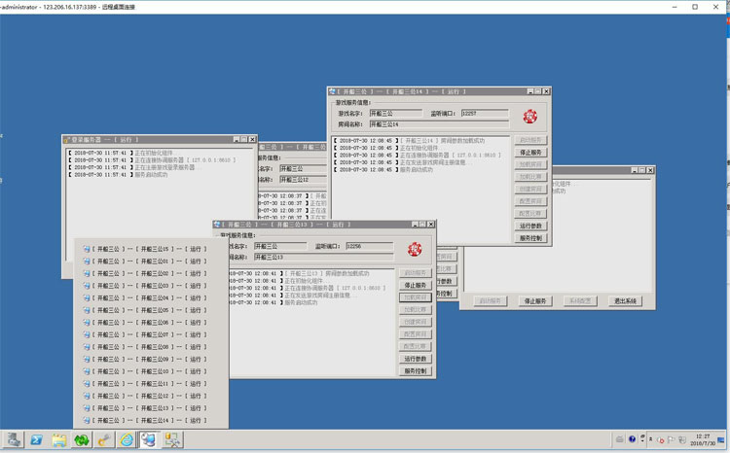Click the red chip logo in 开船三公14 window
The width and height of the screenshot is (730, 453).
pos(530,116)
